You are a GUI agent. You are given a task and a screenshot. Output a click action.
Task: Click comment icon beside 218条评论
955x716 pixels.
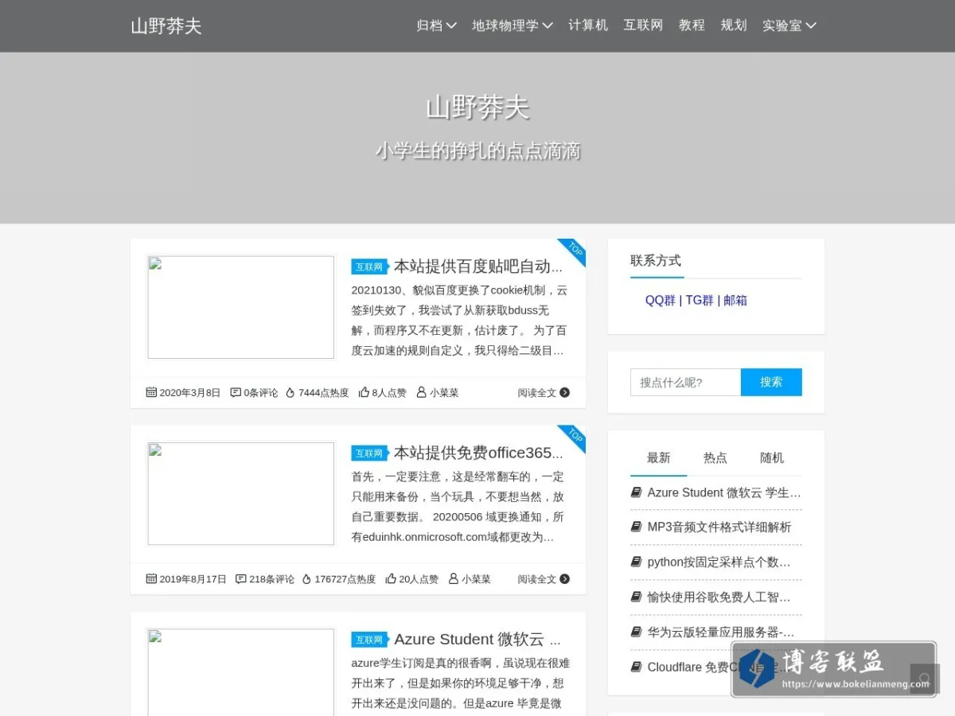point(241,578)
